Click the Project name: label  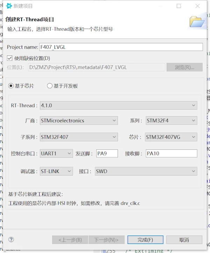[x=22, y=47]
